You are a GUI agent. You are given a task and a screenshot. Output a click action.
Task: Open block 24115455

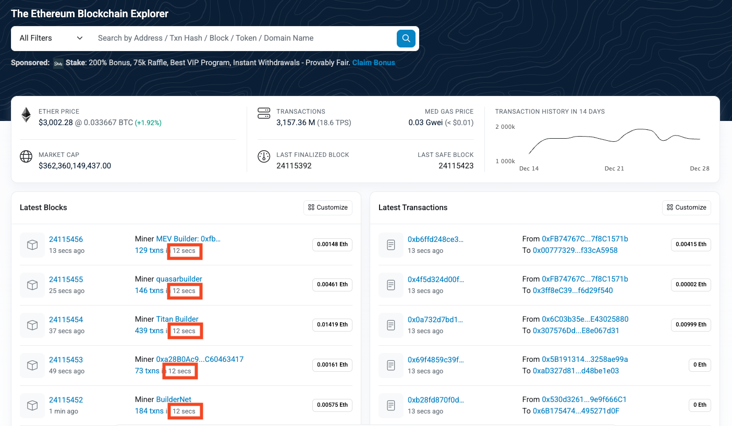66,279
